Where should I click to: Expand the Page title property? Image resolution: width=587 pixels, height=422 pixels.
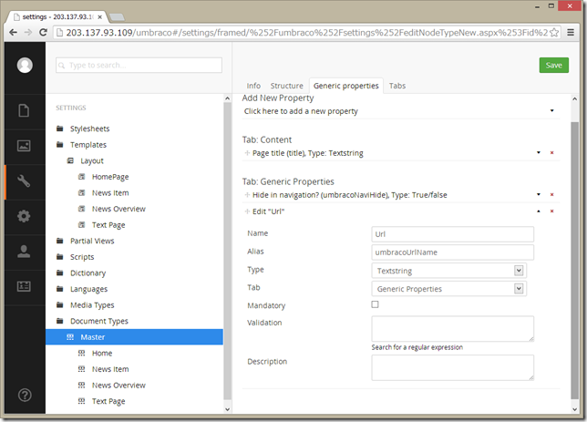(x=539, y=153)
